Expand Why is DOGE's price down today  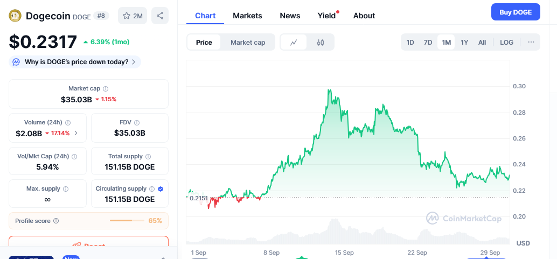[x=75, y=62]
